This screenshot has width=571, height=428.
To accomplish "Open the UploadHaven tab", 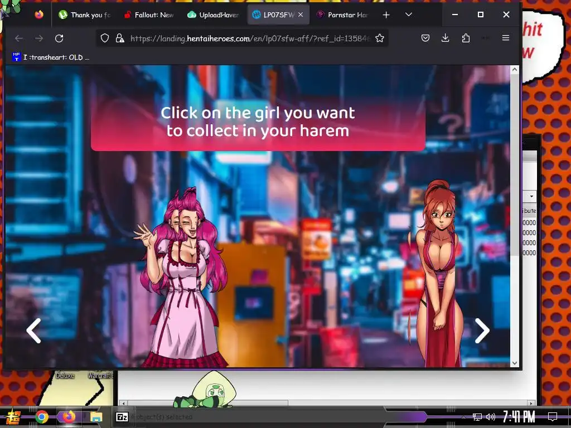I will [x=213, y=15].
